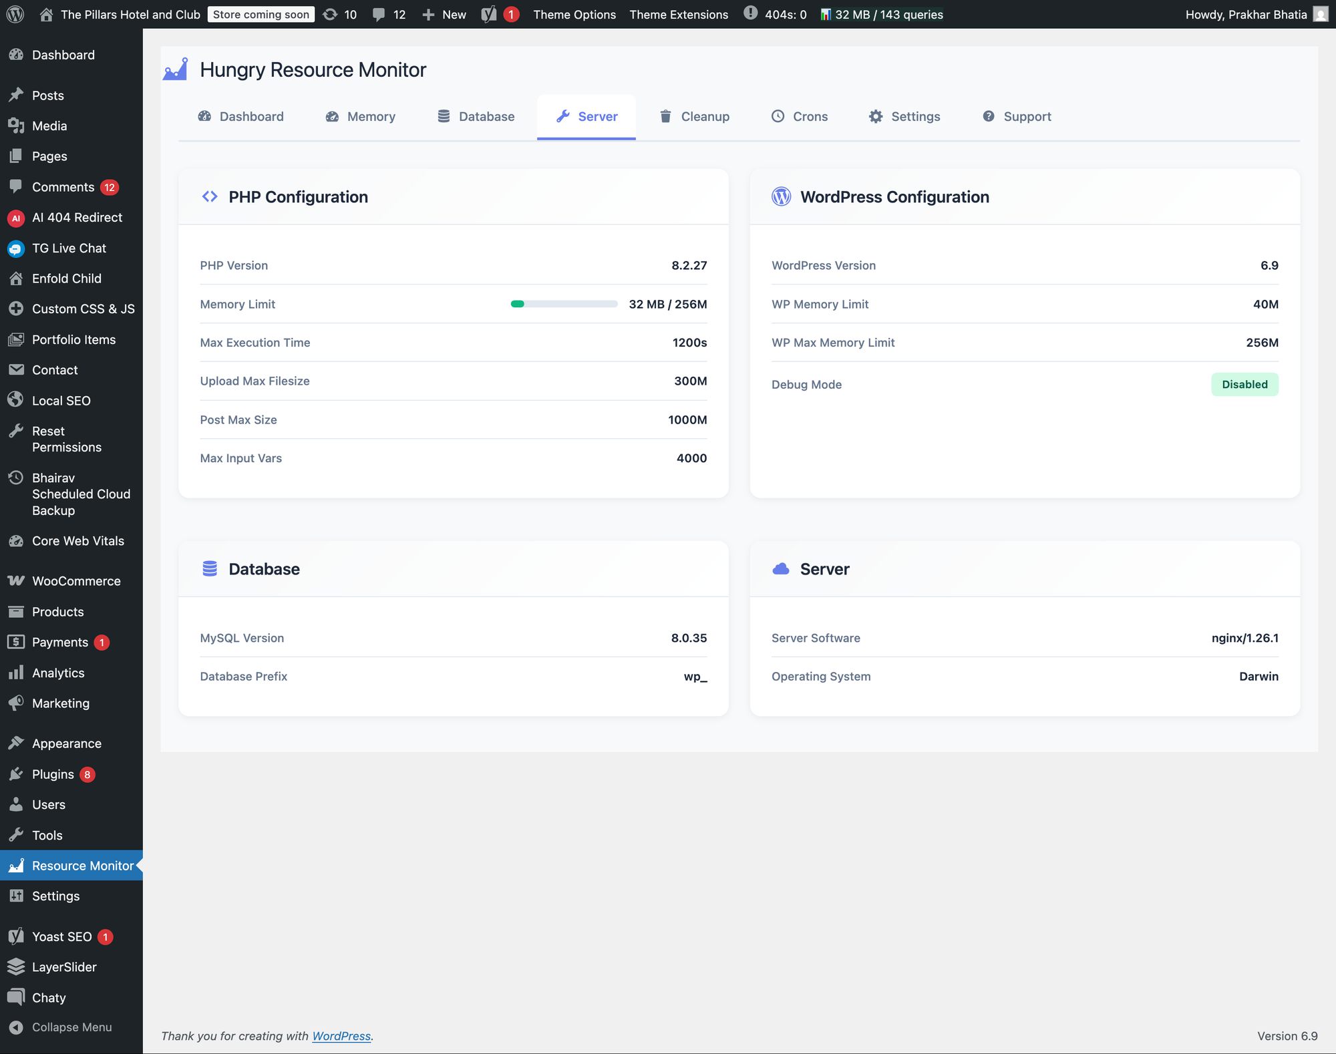Image resolution: width=1336 pixels, height=1054 pixels.
Task: Click the Disabled badge next to Debug Mode
Action: pyautogui.click(x=1244, y=384)
